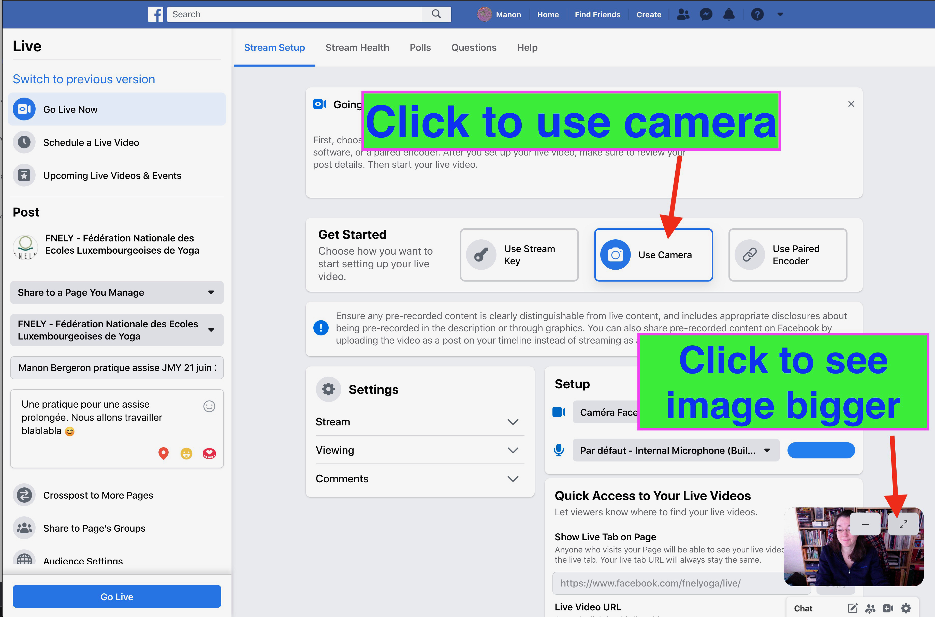Click the Messenger icon in top bar
This screenshot has width=935, height=617.
tap(706, 14)
